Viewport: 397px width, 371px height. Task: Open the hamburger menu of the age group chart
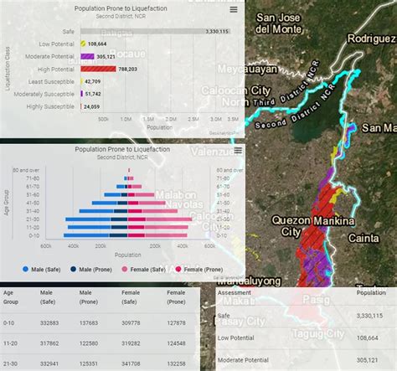(238, 151)
